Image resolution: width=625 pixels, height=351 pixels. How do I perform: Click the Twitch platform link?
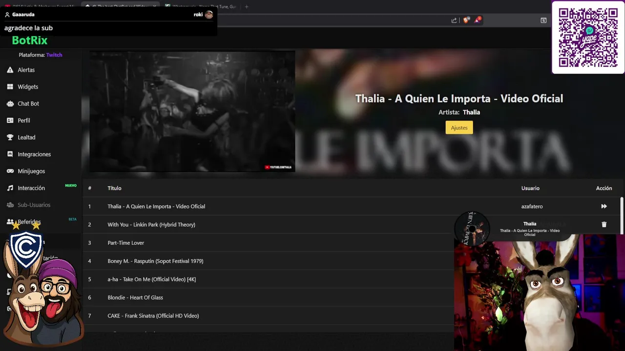click(x=54, y=55)
